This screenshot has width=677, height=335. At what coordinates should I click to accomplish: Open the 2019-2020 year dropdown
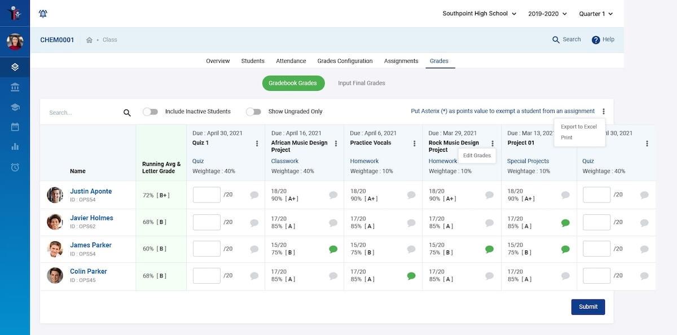548,14
